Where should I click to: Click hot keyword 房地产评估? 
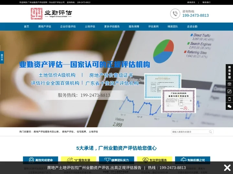[68, 132]
